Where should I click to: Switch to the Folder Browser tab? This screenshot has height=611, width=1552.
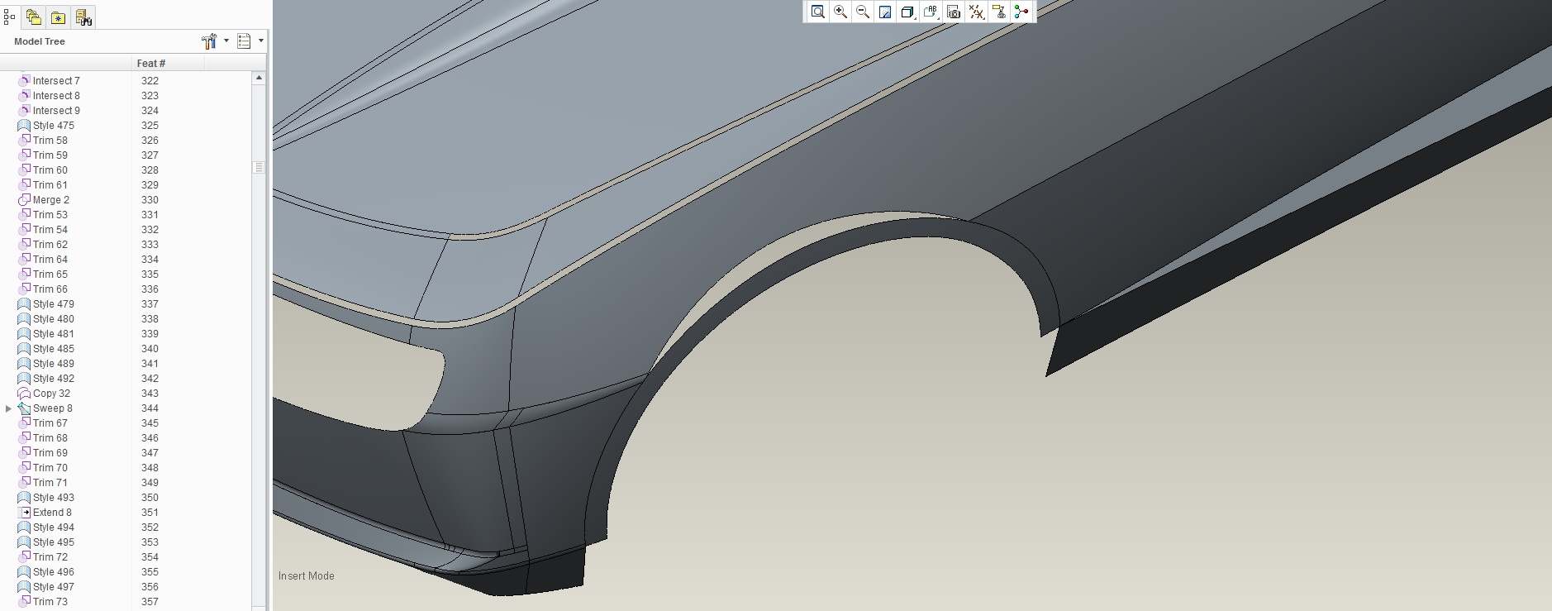click(x=34, y=17)
